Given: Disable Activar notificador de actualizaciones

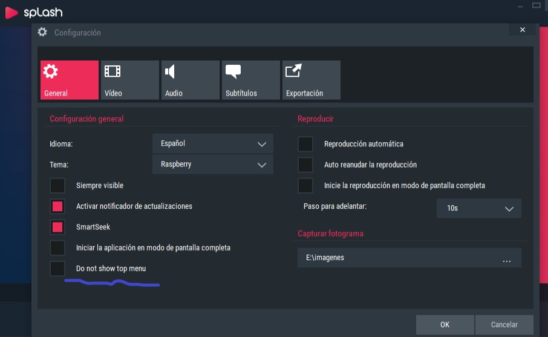Looking at the screenshot, I should point(57,206).
